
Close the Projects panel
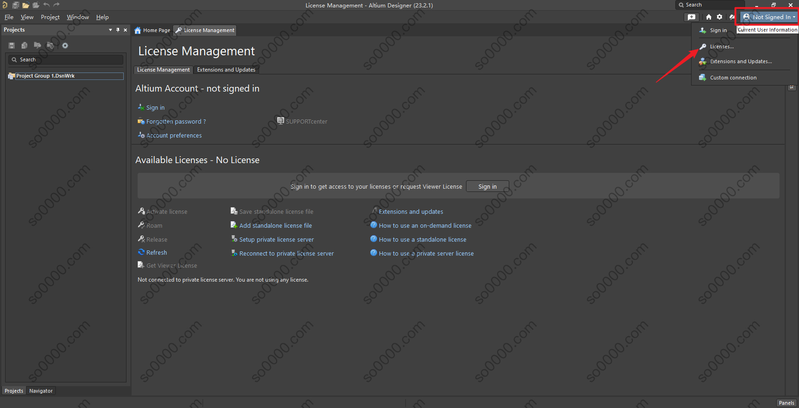point(125,30)
